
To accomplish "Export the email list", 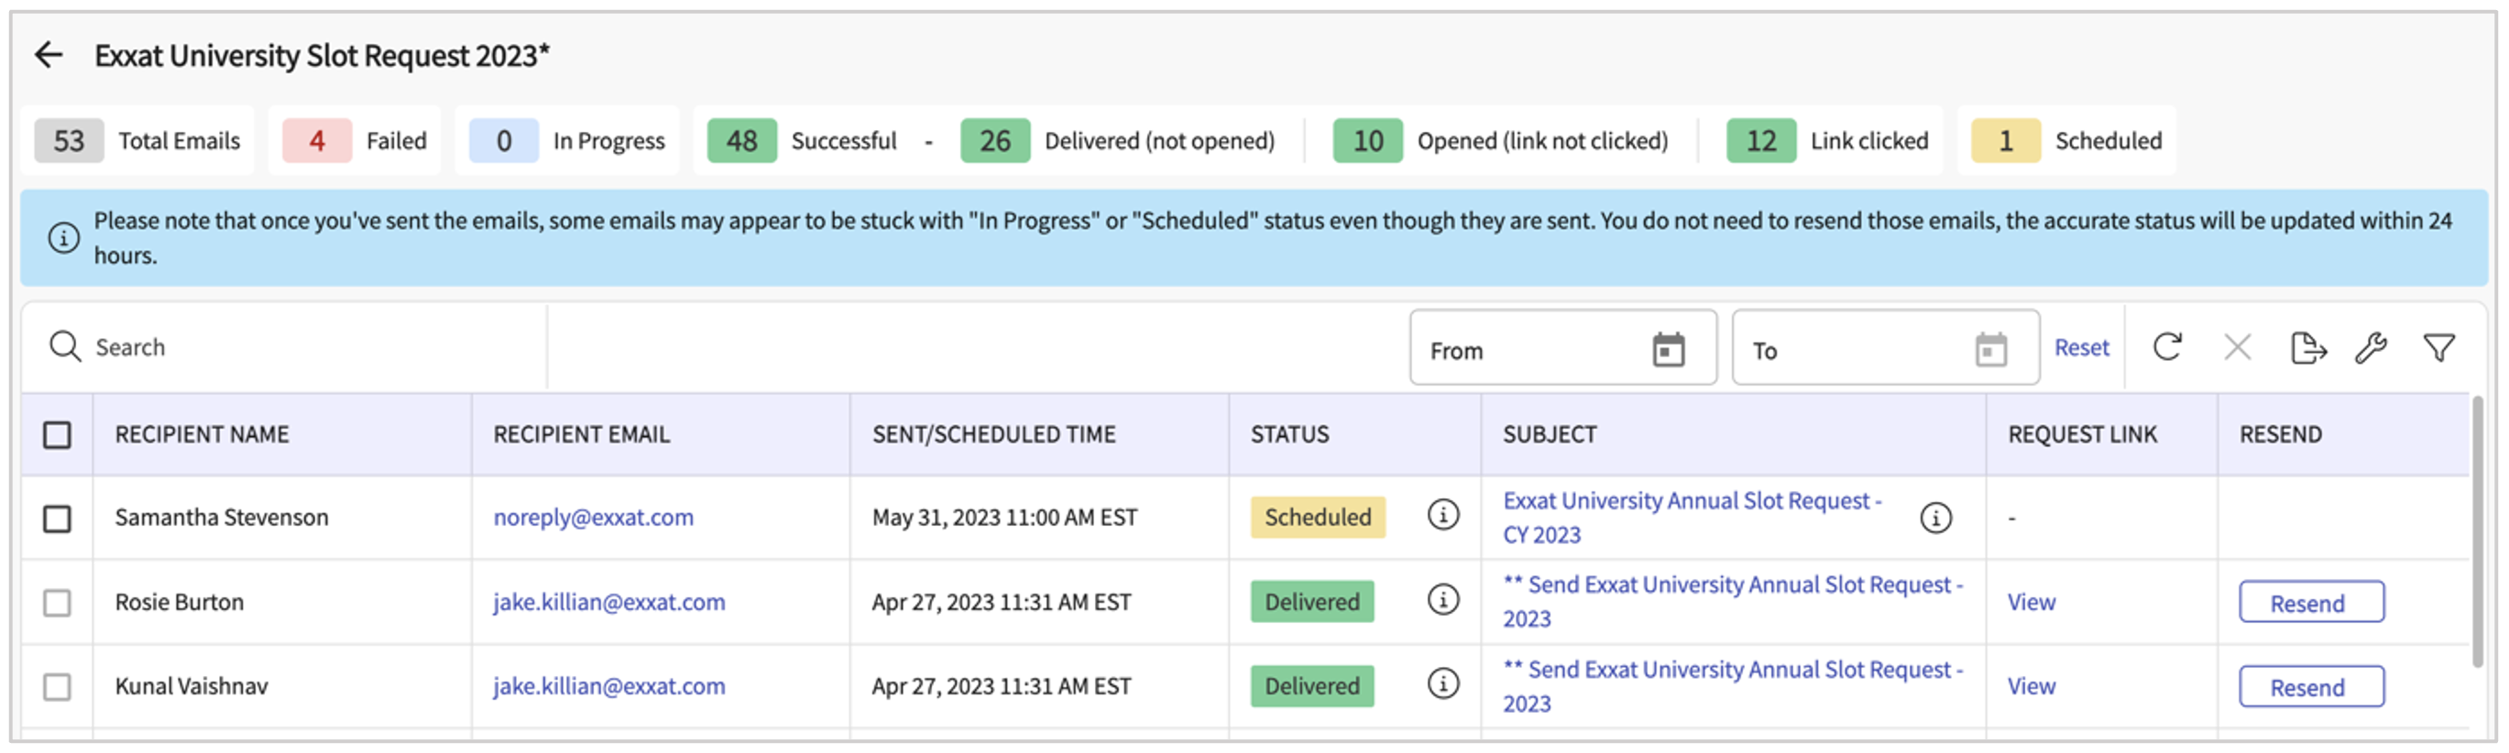I will [2308, 347].
